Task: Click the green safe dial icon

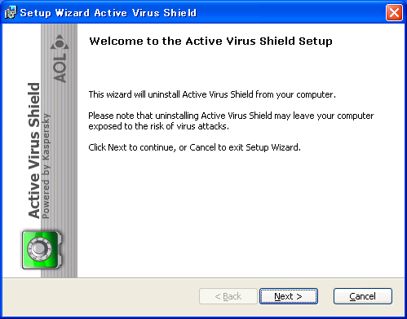Action: [42, 250]
